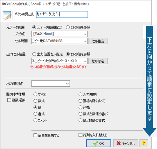Enable the 複数選択 checkbox
Image resolution: width=157 pixels, height=149 pixels.
9,100
